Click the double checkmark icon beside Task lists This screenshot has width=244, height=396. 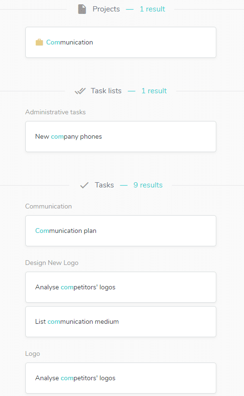(x=80, y=91)
